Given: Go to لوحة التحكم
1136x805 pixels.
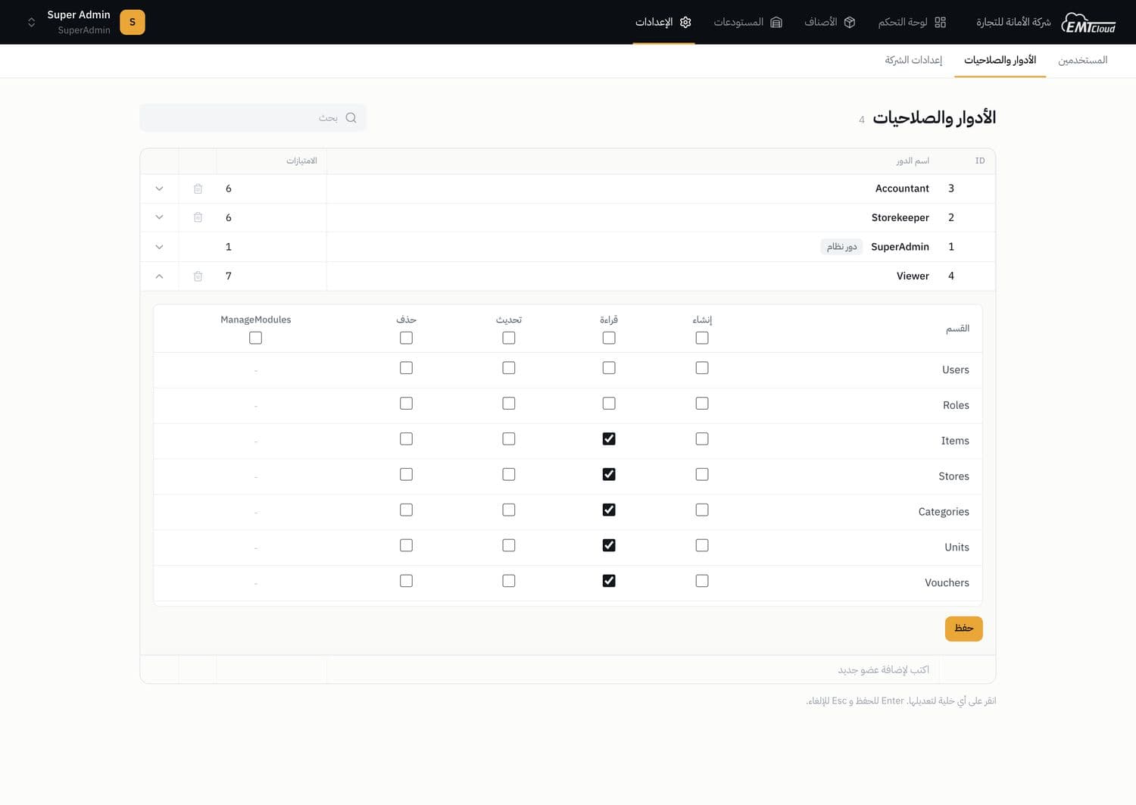Looking at the screenshot, I should [912, 22].
